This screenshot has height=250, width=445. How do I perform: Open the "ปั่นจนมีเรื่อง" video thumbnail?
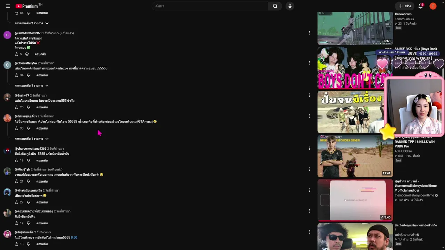pyautogui.click(x=350, y=112)
